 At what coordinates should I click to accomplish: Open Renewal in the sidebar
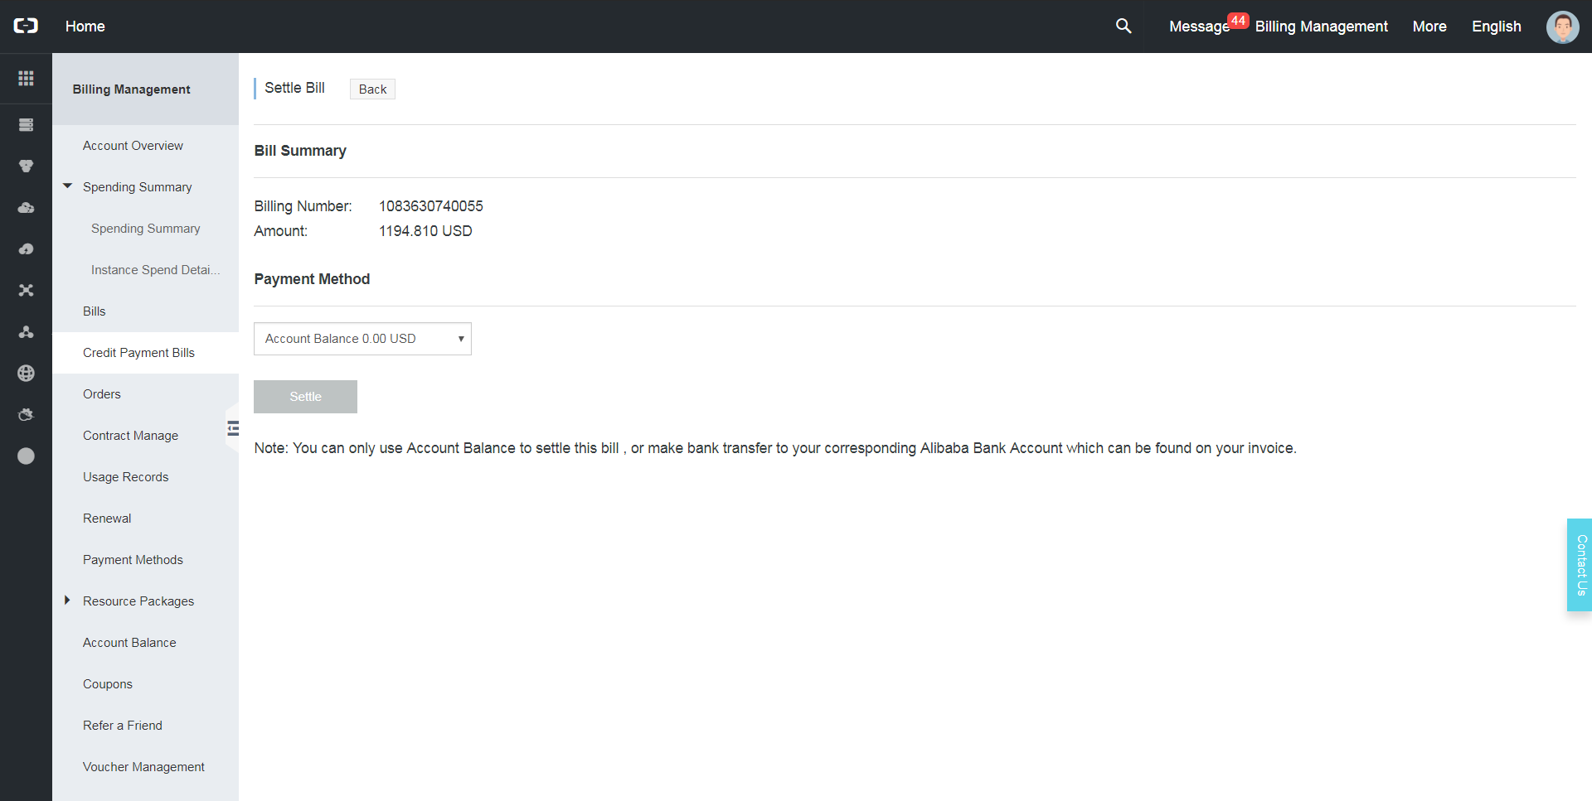click(x=107, y=519)
